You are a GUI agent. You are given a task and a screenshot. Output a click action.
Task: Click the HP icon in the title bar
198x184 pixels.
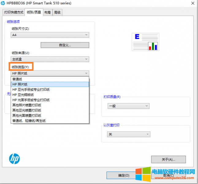click(x=3, y=3)
